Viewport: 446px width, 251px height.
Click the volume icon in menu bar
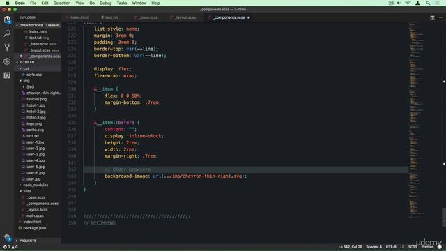[399, 3]
